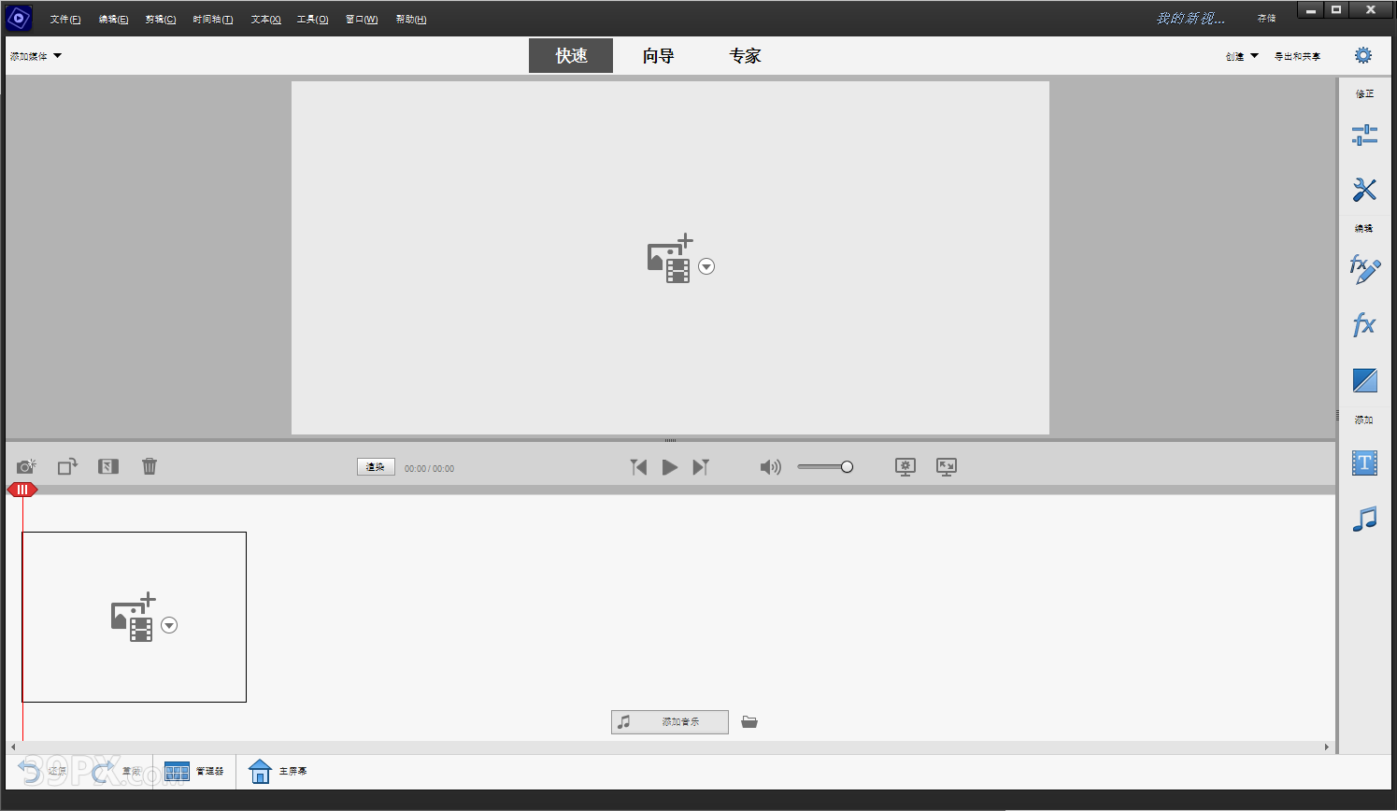Expand the 添加媒体 dropdown
The image size is (1397, 811).
36,56
